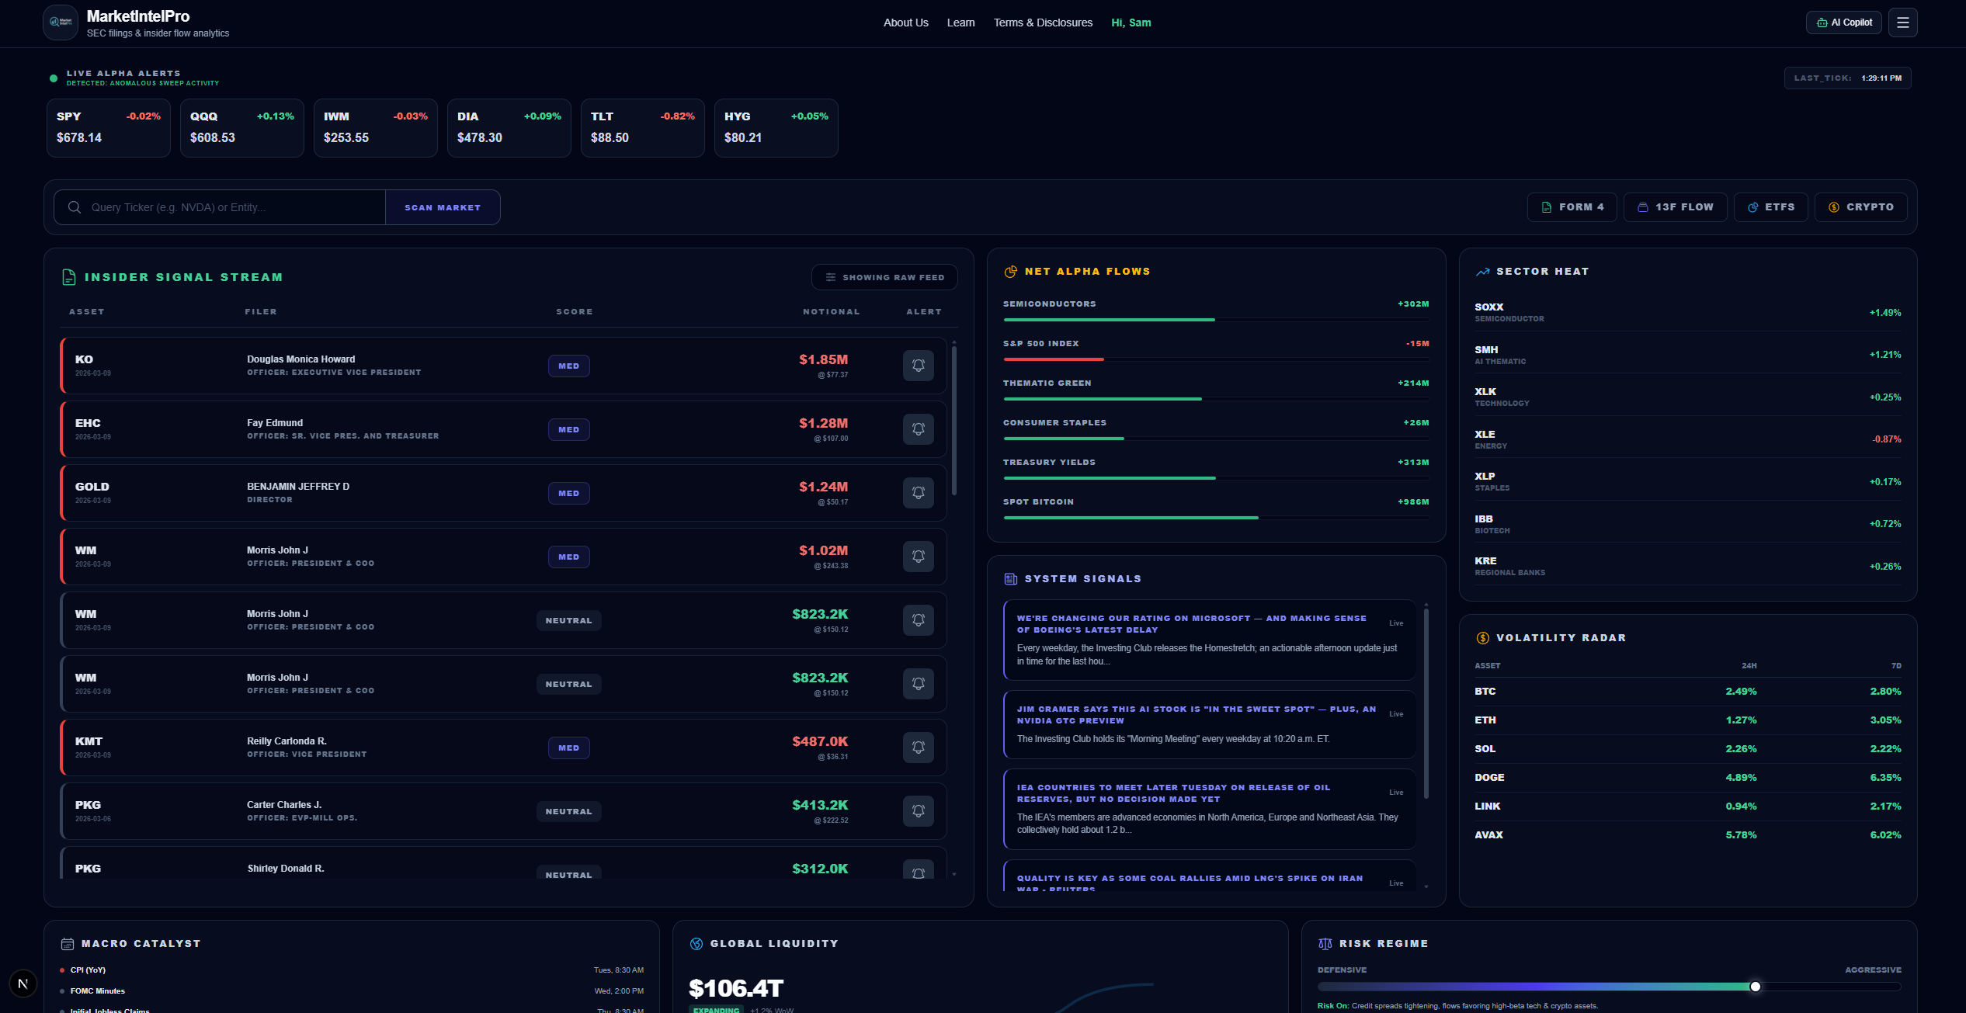Open the 13F FLOW filter
This screenshot has height=1013, width=1966.
coord(1675,206)
